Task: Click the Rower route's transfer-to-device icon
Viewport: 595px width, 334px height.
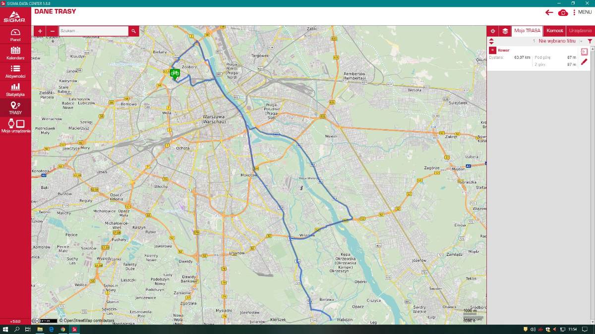Action: point(585,51)
